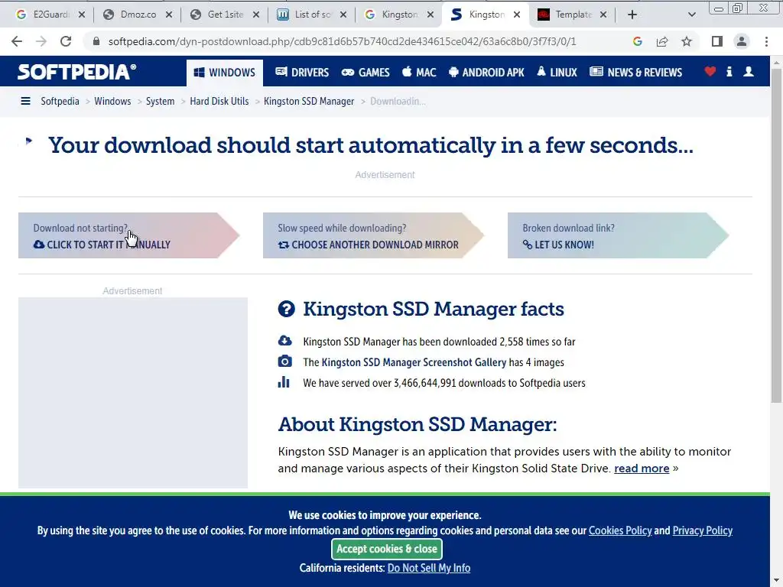Viewport: 783px width, 587px height.
Task: Open a new tab with plus icon
Action: (632, 15)
